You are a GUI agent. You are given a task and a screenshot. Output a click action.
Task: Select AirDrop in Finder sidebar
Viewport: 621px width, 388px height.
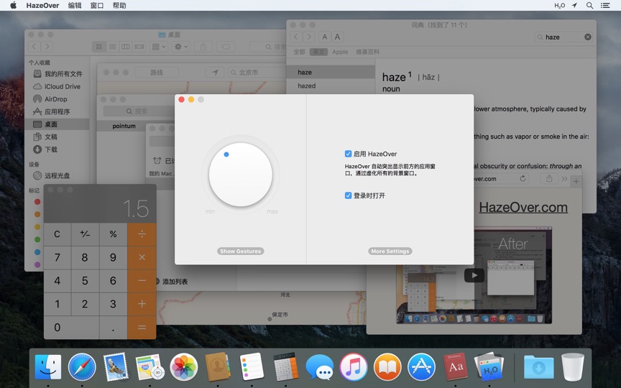pyautogui.click(x=57, y=99)
